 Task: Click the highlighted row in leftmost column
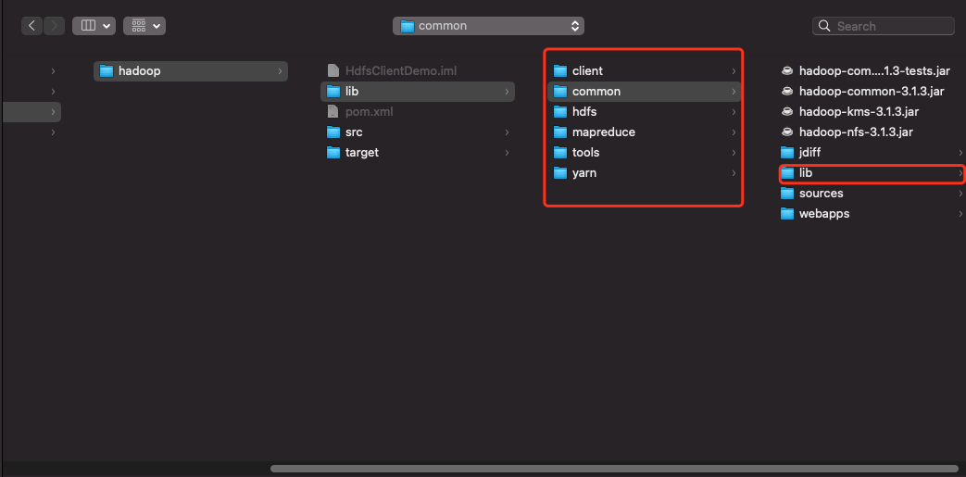click(32, 111)
